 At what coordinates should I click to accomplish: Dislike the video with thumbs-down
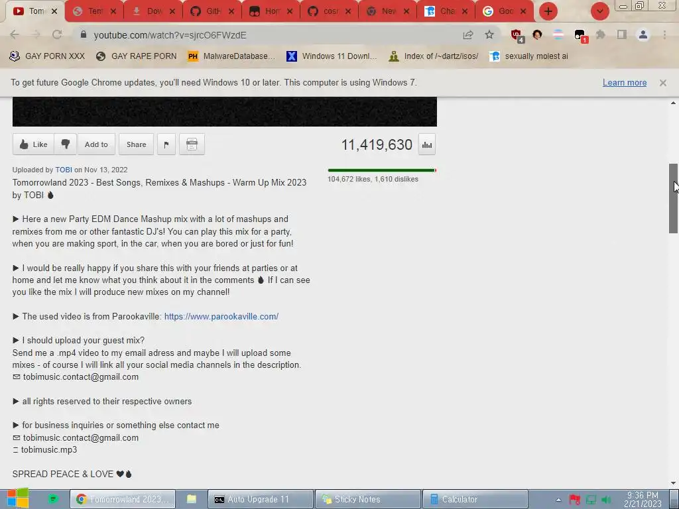[66, 144]
